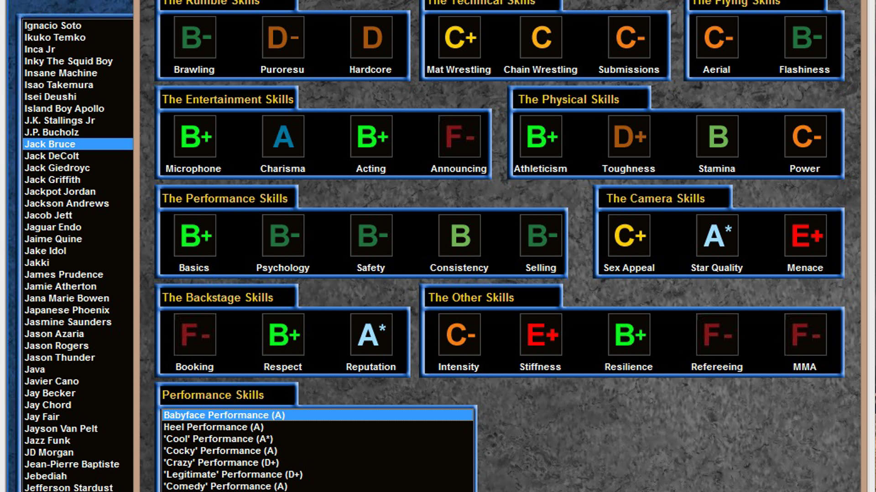Select the Consistency B grade tile
Image resolution: width=876 pixels, height=492 pixels.
pyautogui.click(x=459, y=236)
